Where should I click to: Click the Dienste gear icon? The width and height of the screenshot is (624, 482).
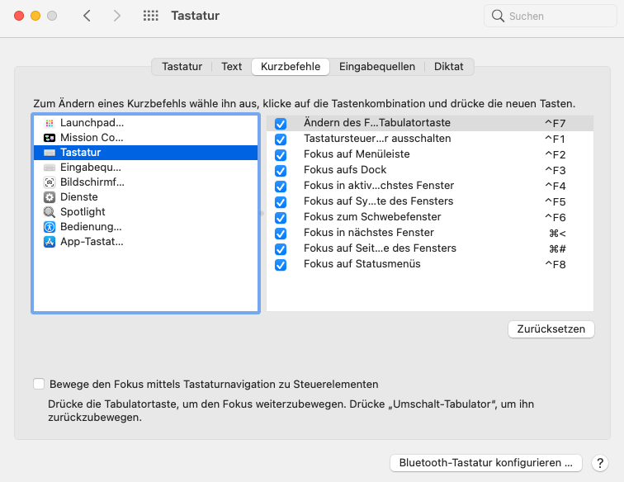point(50,197)
